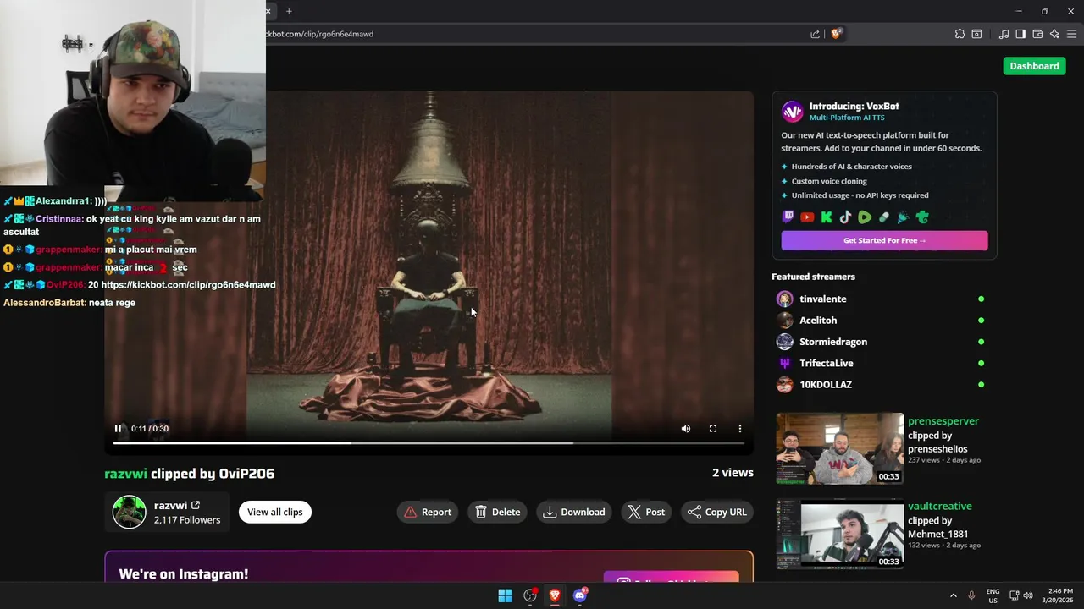Open video player more options menu
The width and height of the screenshot is (1084, 609).
[740, 429]
